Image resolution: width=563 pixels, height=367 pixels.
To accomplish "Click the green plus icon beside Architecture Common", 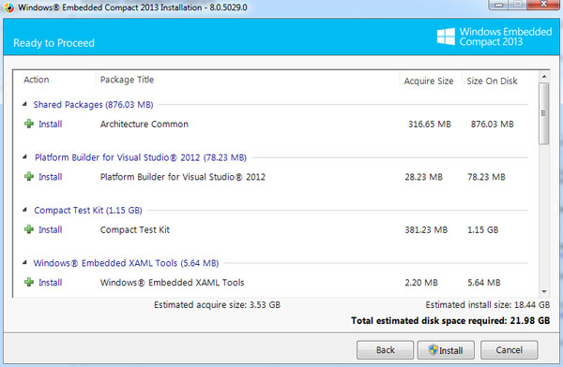I will point(29,124).
